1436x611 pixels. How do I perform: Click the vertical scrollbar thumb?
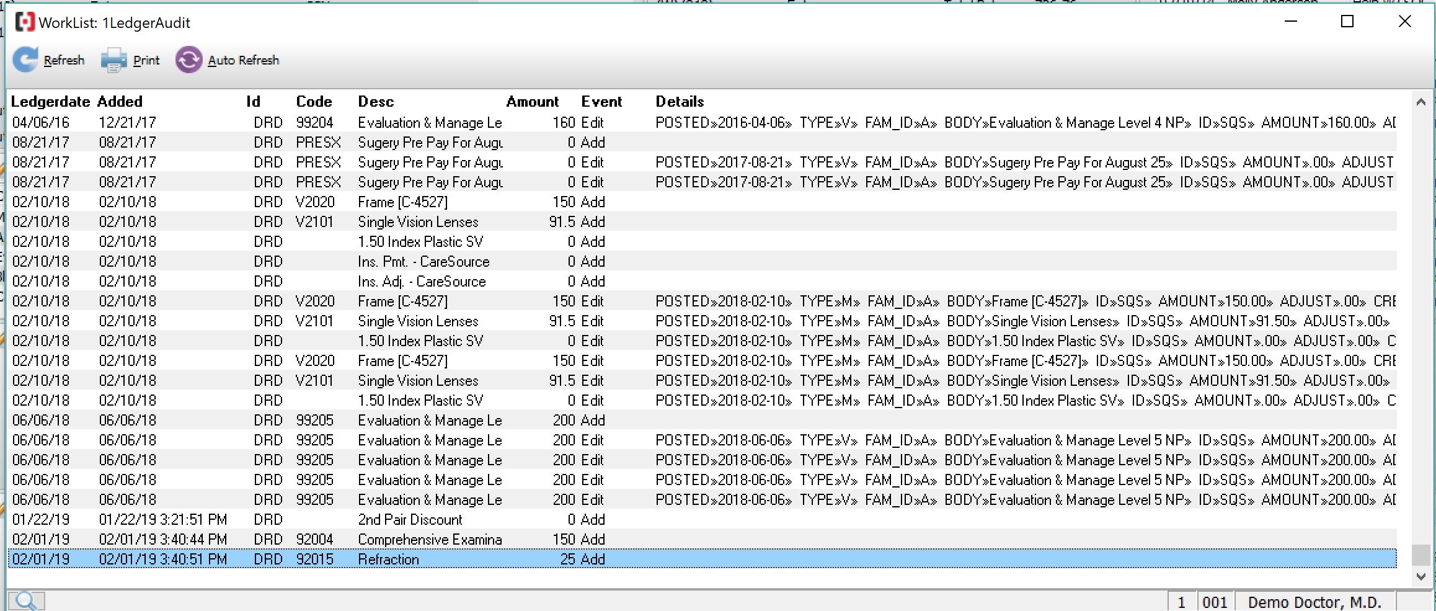[1420, 554]
